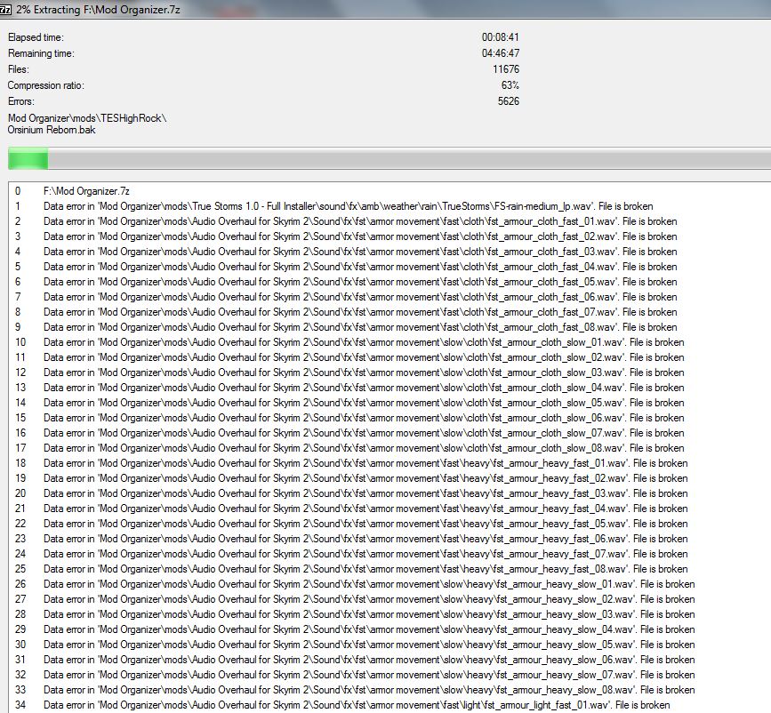771x713 pixels.
Task: Select the "Files:" label
Action: click(x=18, y=69)
